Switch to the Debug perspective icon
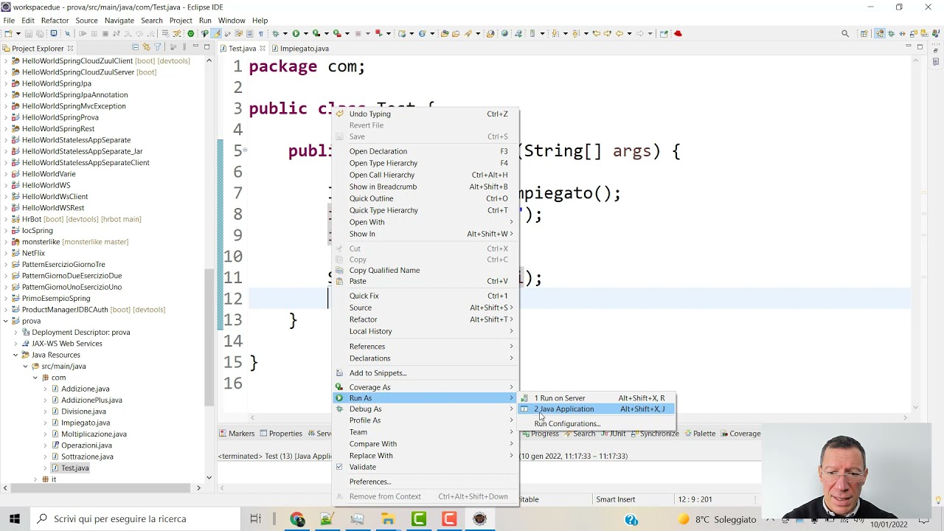 click(x=891, y=33)
